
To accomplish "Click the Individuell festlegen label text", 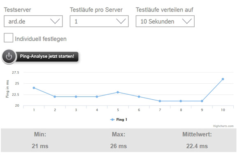I will point(41,39).
